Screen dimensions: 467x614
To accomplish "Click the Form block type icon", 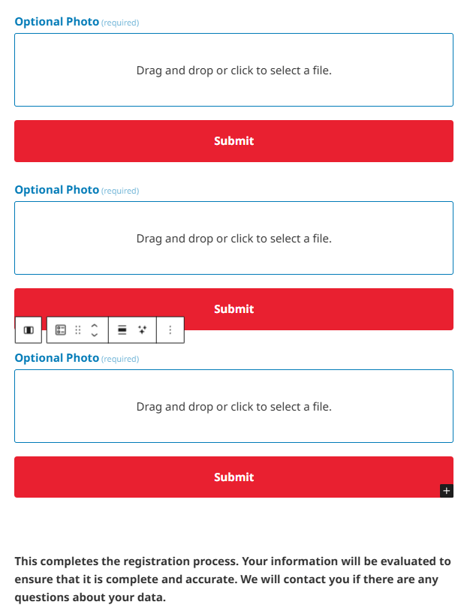I will click(x=61, y=330).
